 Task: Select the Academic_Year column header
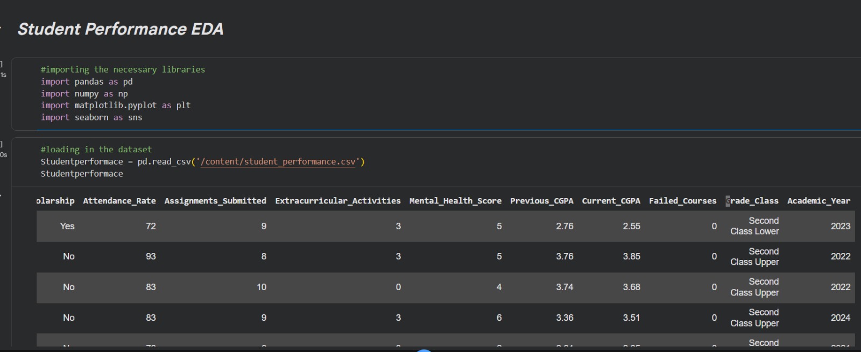tap(818, 201)
